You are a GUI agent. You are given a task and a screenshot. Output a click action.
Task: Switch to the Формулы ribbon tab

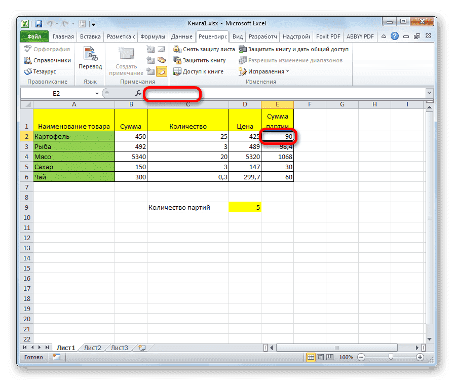(153, 36)
